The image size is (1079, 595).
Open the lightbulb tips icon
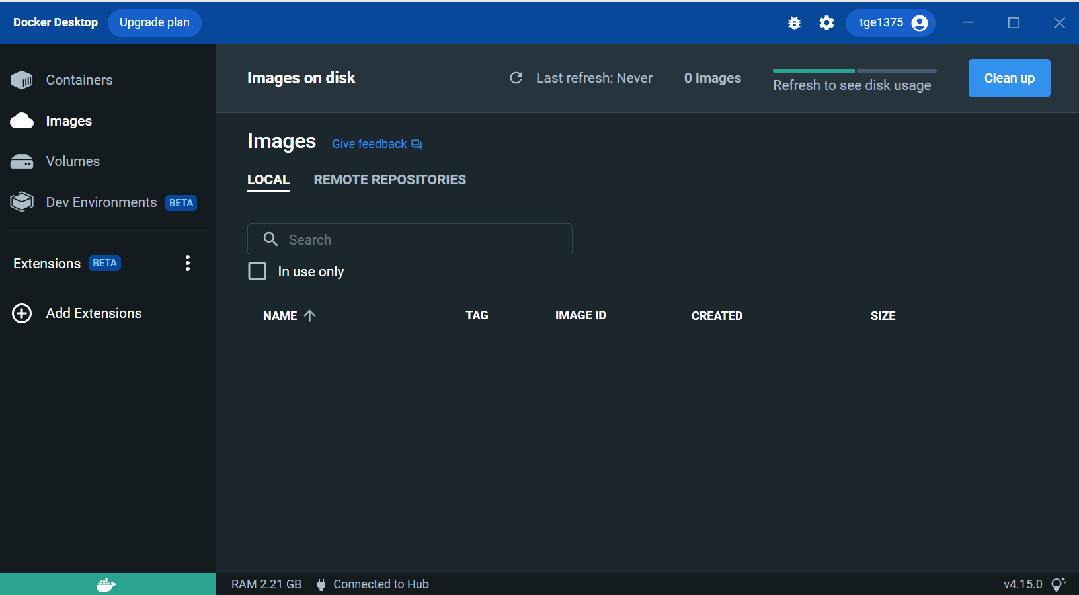tap(1058, 584)
